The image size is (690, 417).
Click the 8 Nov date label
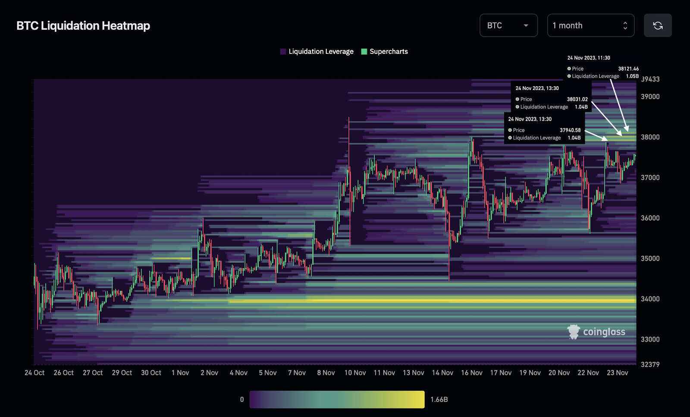[326, 373]
